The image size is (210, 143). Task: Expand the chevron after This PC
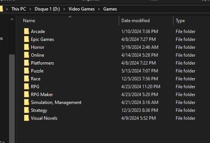[30, 9]
